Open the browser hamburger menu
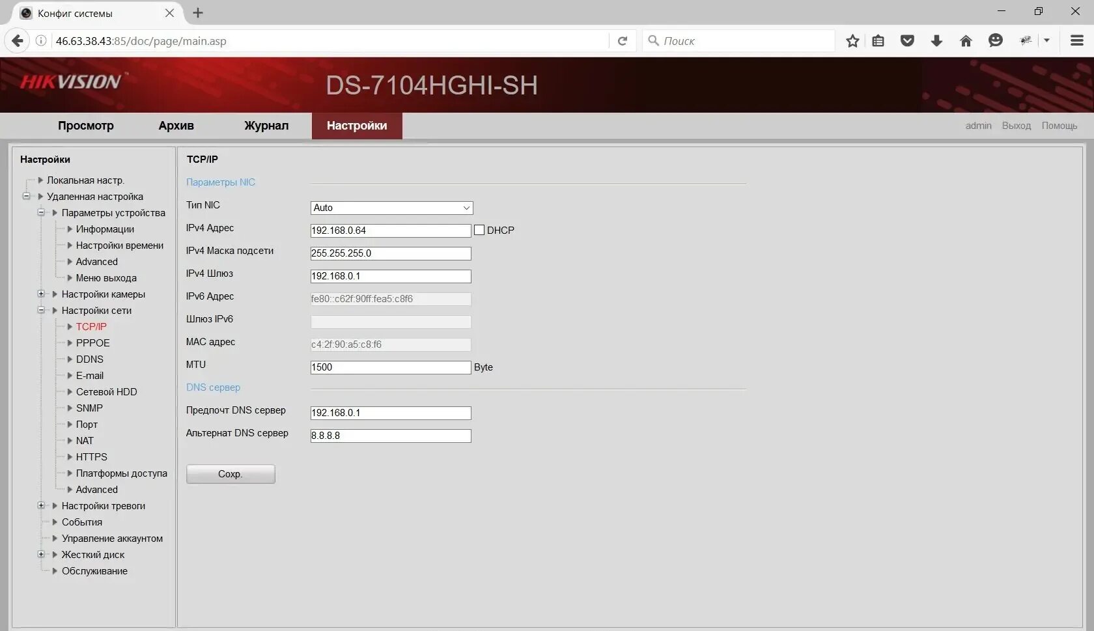The image size is (1094, 631). [x=1077, y=41]
